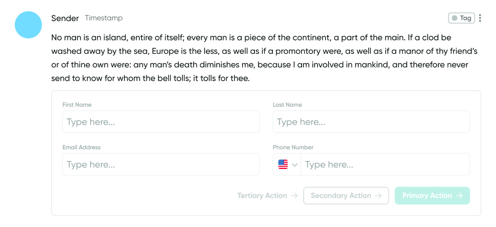Click the arrow icon inside Primary Action
The width and height of the screenshot is (496, 227).
pos(460,195)
